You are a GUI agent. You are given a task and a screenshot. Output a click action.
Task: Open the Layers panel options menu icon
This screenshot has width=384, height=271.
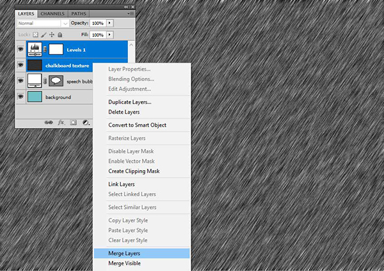coord(130,13)
